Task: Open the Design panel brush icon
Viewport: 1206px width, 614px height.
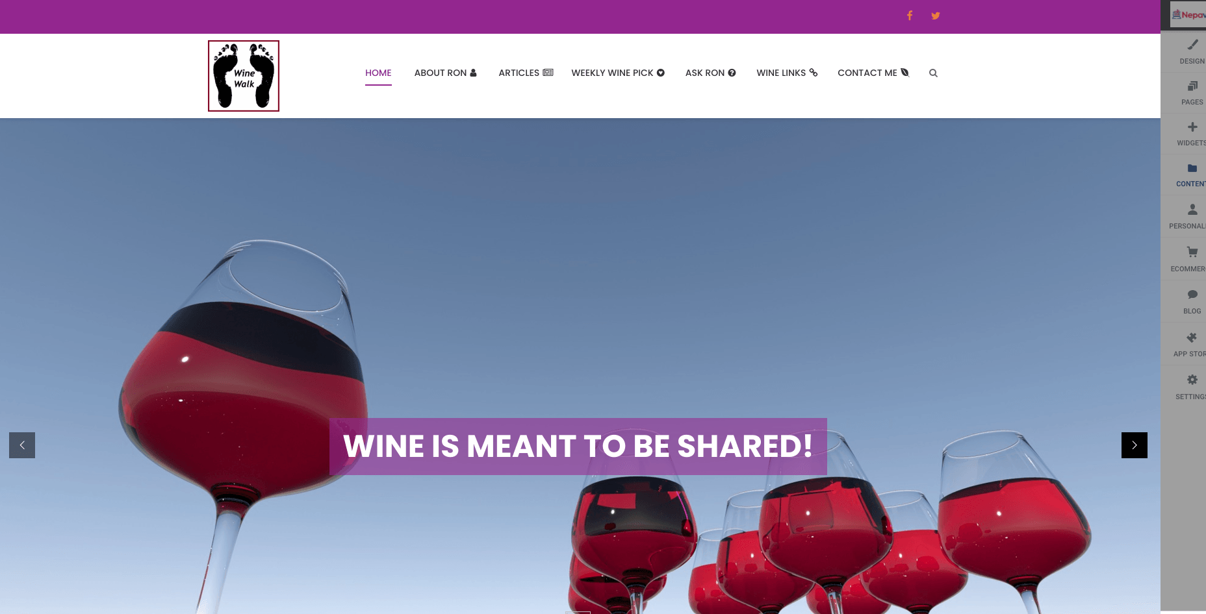Action: click(1192, 51)
